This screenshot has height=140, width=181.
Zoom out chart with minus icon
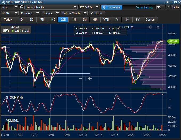(x=80, y=79)
